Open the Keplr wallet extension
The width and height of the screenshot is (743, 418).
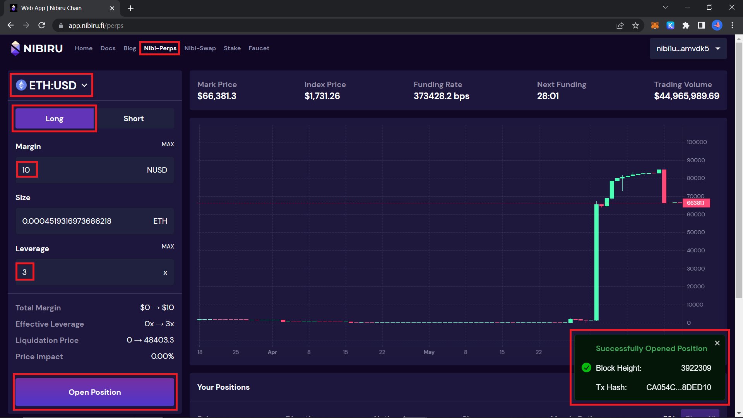671,25
